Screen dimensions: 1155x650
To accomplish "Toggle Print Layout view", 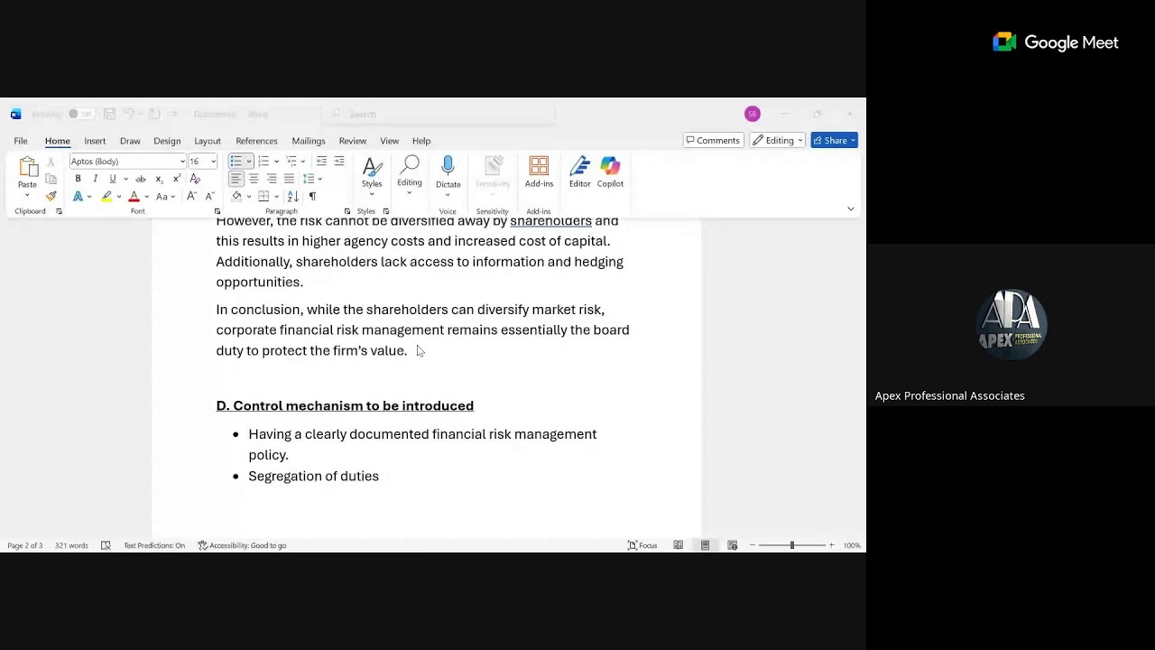I will 705,545.
